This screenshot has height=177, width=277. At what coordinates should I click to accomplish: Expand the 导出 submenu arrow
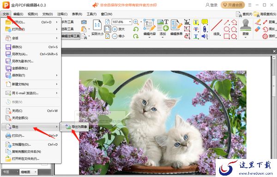57,127
